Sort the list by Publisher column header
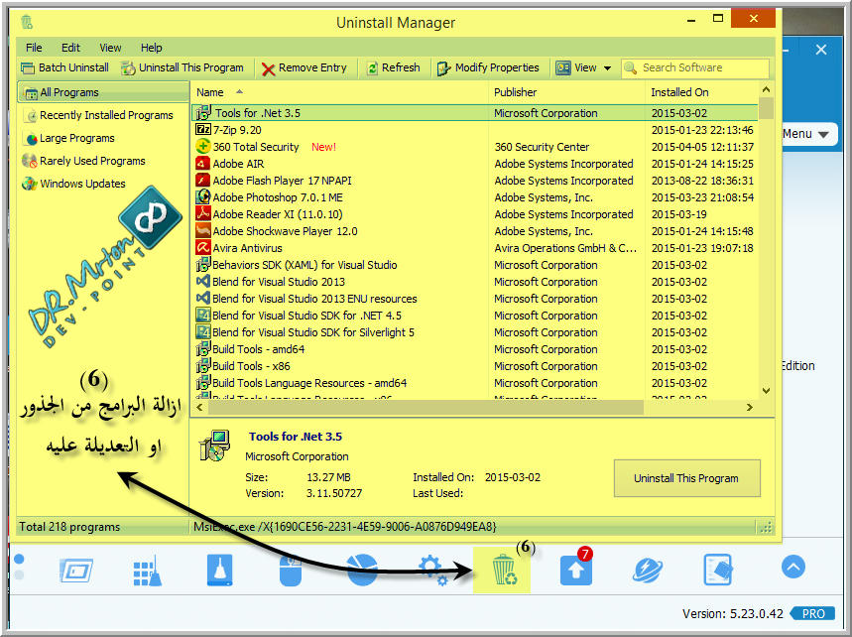This screenshot has width=852, height=637. [516, 92]
